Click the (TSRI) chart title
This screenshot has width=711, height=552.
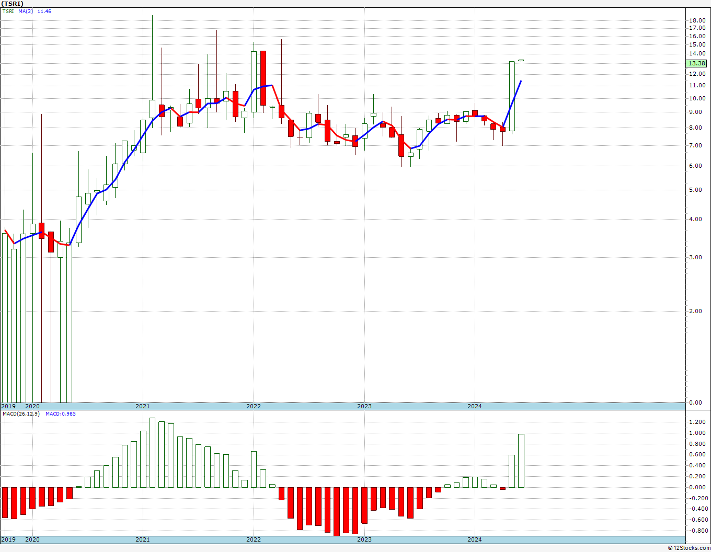click(x=13, y=4)
